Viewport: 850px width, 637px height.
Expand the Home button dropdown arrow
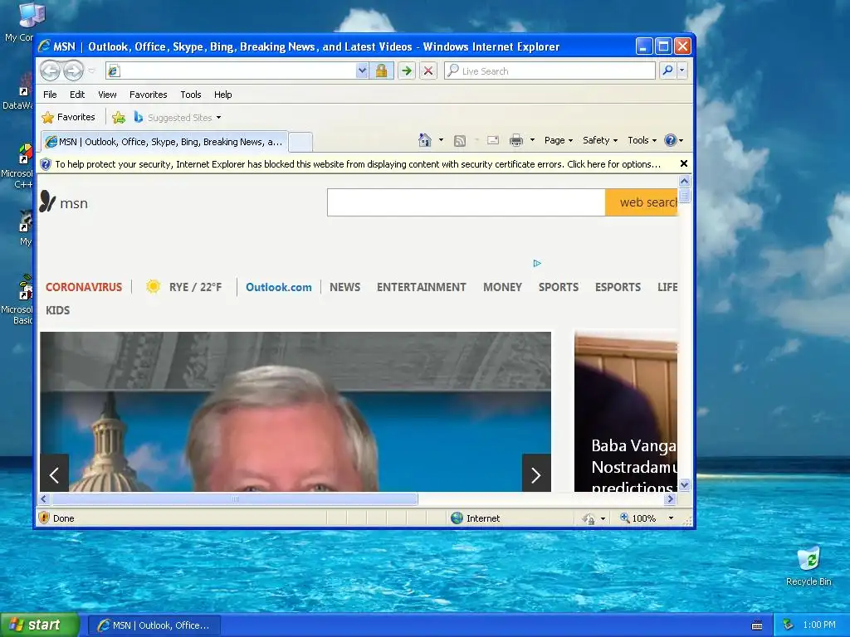441,140
